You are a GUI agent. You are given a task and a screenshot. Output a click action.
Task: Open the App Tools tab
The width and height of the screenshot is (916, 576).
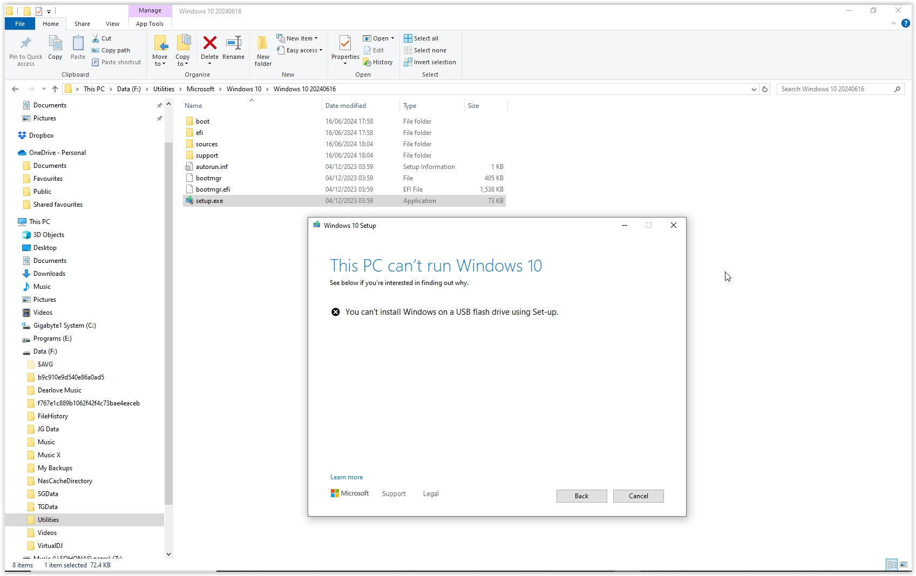coord(150,24)
